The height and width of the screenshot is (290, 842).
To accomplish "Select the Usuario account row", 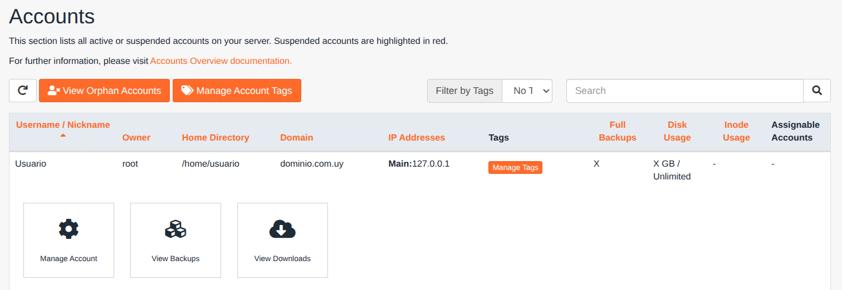I will 31,164.
